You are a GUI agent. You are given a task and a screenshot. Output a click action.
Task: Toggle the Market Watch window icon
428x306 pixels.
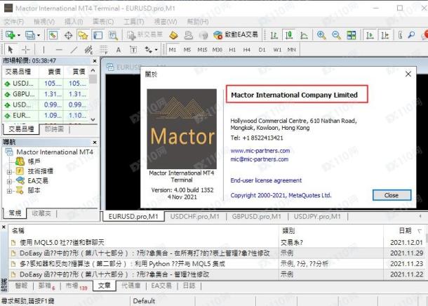[x=53, y=35]
